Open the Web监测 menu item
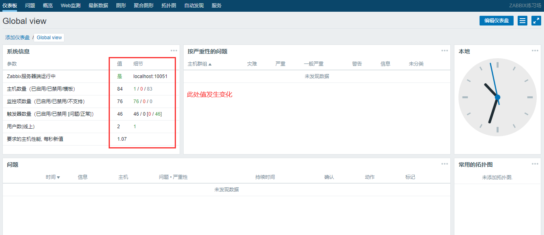 pyautogui.click(x=71, y=6)
